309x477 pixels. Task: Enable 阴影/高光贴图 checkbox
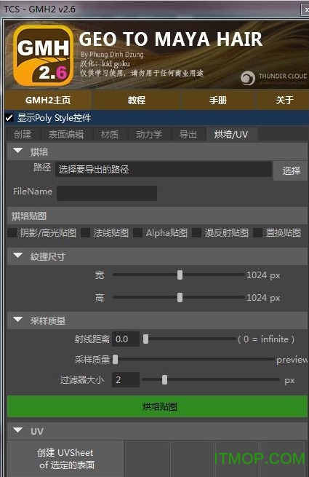coord(12,233)
